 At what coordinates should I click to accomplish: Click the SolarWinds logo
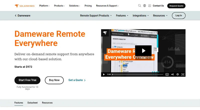(x=24, y=6)
